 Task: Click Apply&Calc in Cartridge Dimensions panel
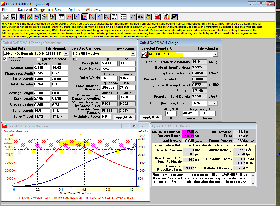coord(124,117)
